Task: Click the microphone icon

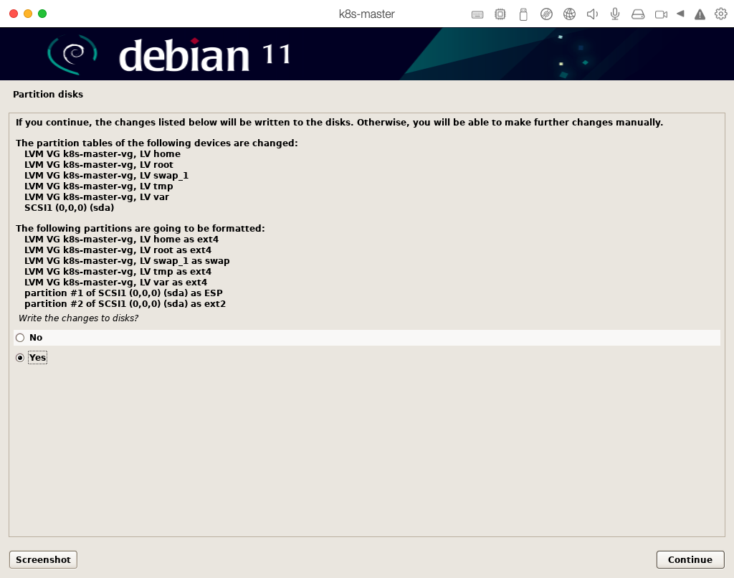Action: [x=615, y=14]
